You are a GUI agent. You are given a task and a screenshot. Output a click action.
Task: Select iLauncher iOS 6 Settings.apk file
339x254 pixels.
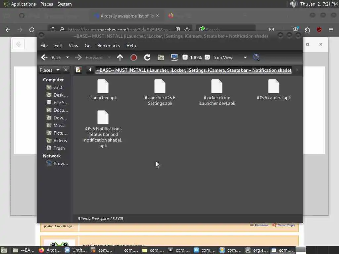[x=160, y=92]
